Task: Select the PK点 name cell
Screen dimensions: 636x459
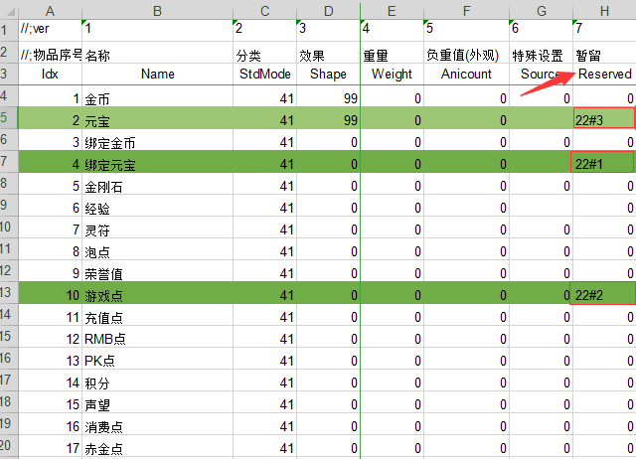Action: [157, 361]
